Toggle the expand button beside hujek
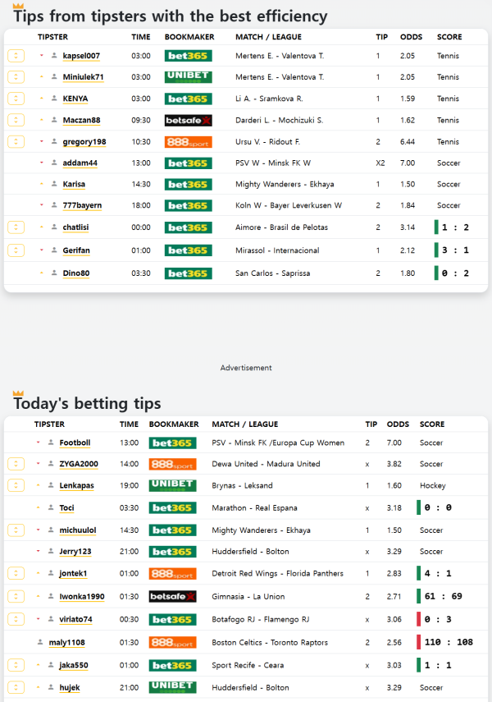Image resolution: width=492 pixels, height=702 pixels. [x=16, y=687]
